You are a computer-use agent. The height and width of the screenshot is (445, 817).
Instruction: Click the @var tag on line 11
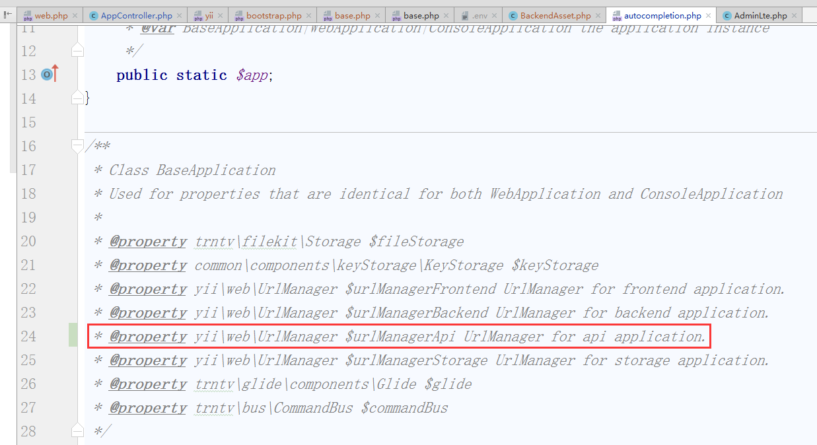(x=157, y=28)
